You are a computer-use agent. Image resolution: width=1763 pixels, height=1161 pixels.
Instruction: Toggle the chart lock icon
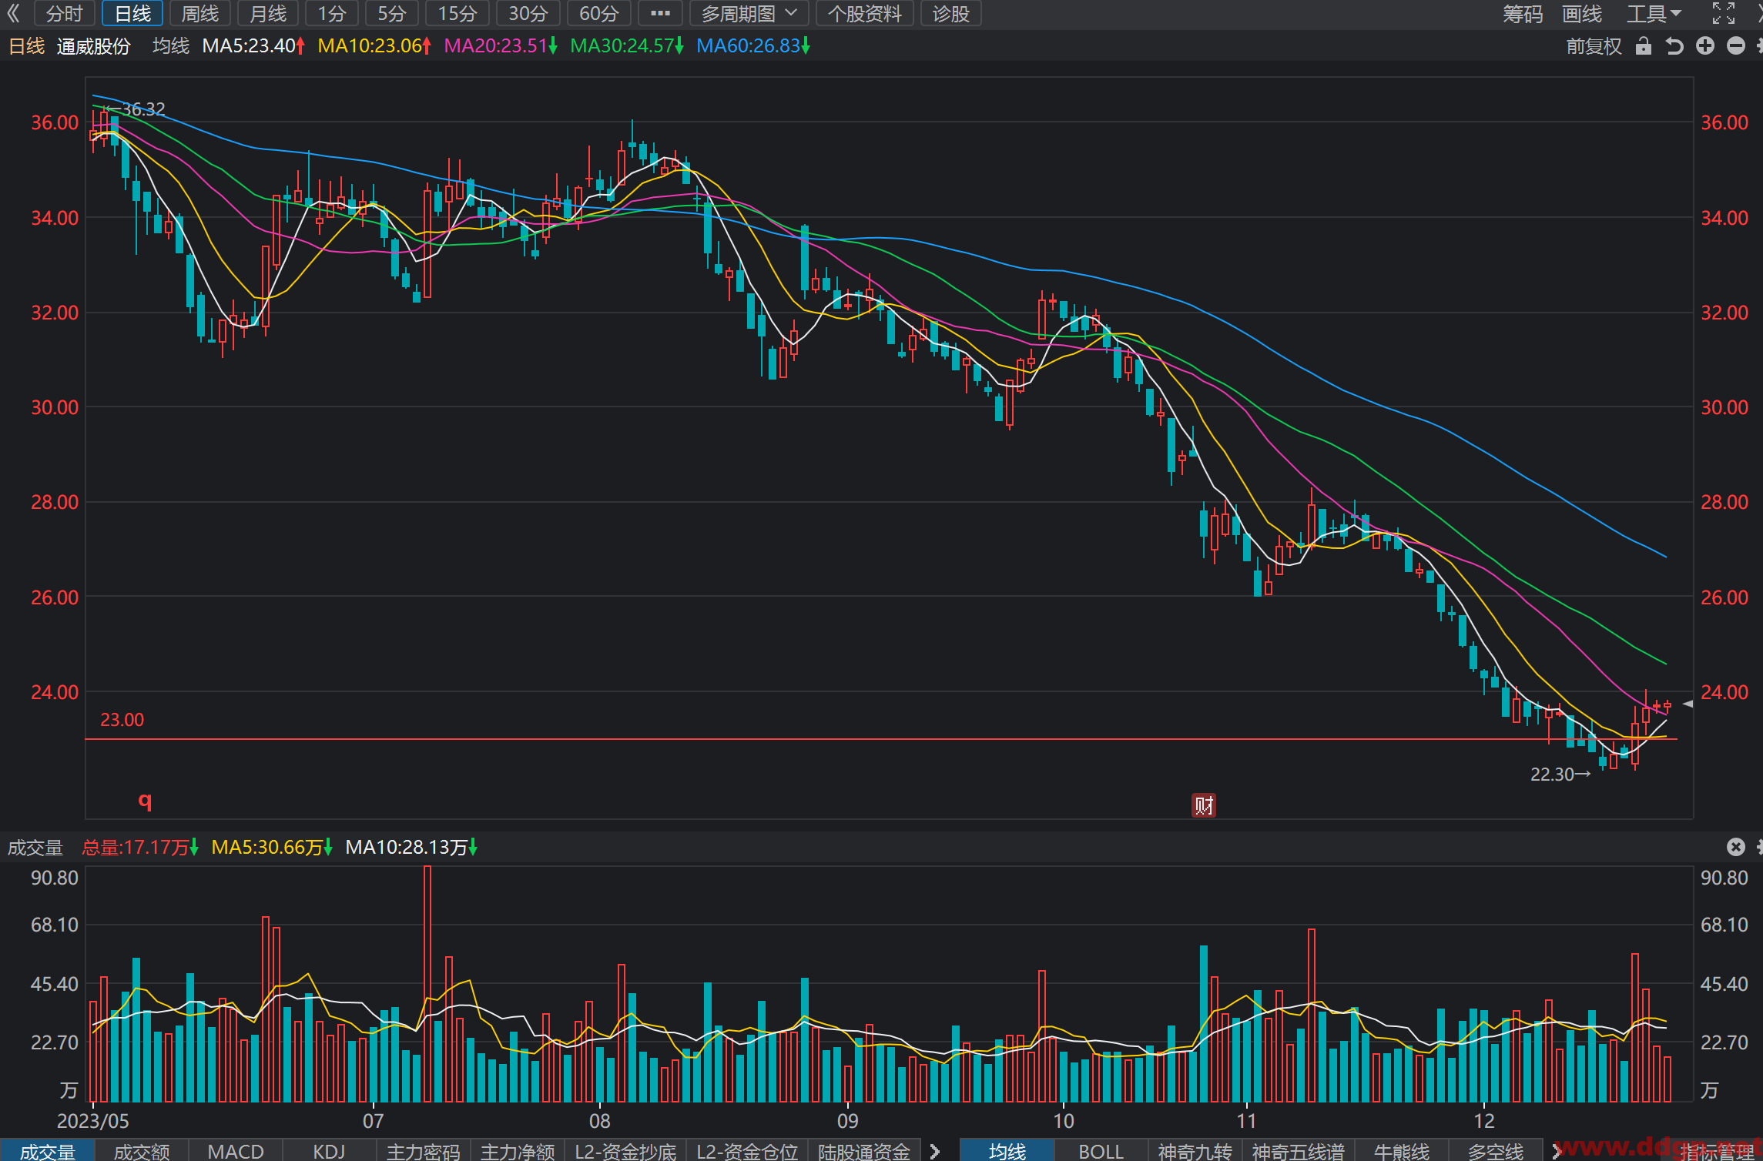(1644, 46)
